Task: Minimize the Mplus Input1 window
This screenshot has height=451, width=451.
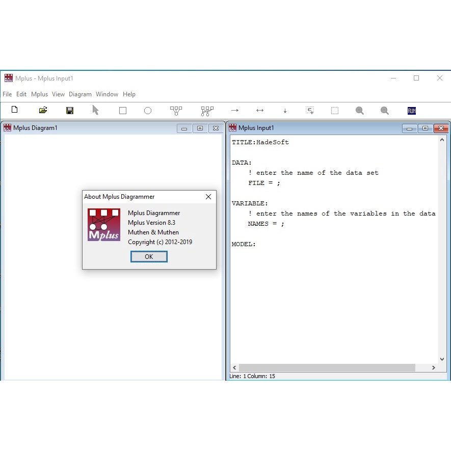Action: tap(410, 128)
